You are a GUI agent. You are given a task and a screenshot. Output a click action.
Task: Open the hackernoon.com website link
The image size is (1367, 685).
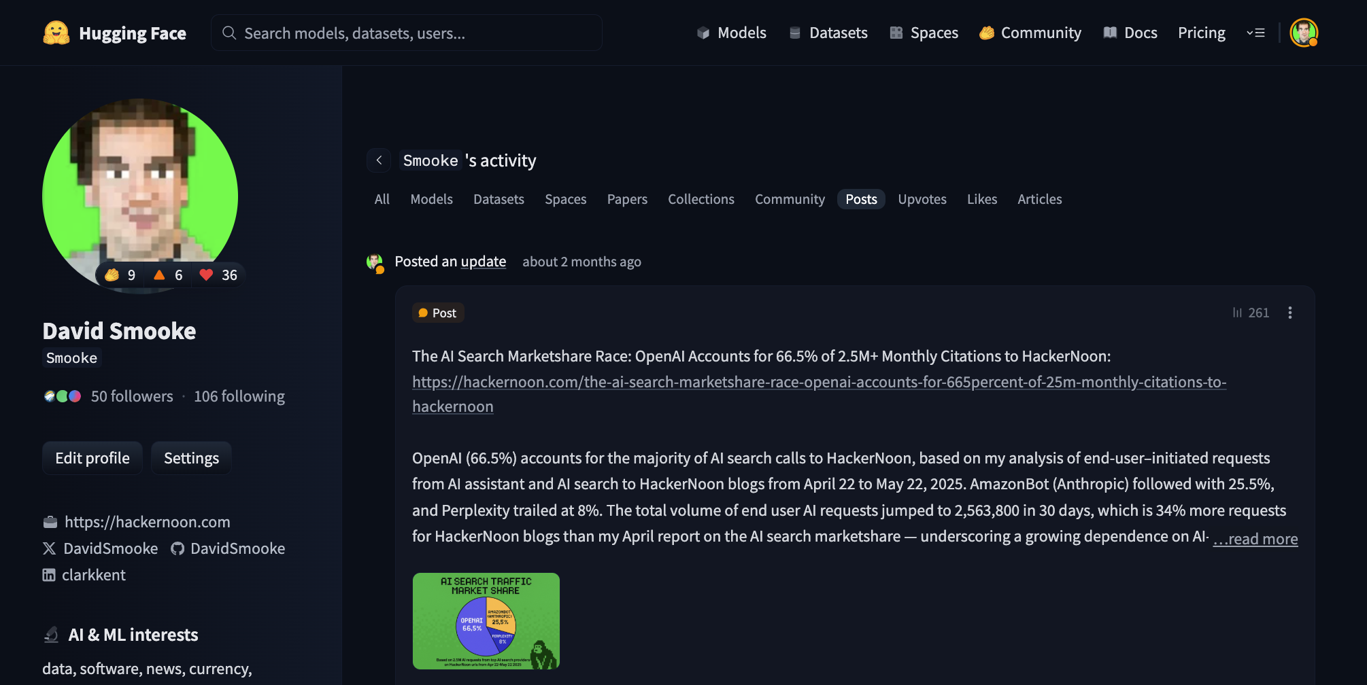tap(148, 522)
